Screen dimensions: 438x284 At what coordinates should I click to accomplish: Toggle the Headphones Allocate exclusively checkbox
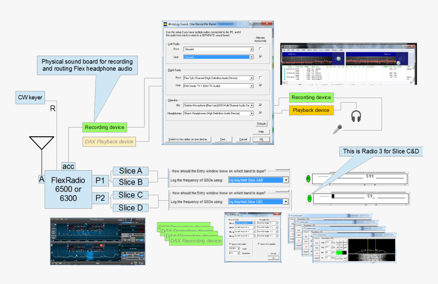pos(260,113)
